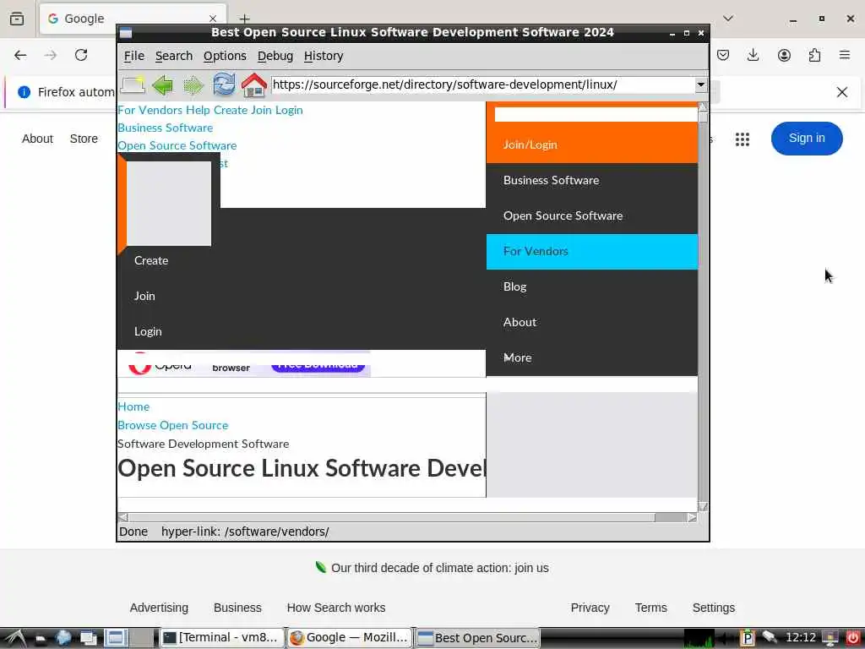Open the Firefox recent browsing icon

click(17, 19)
